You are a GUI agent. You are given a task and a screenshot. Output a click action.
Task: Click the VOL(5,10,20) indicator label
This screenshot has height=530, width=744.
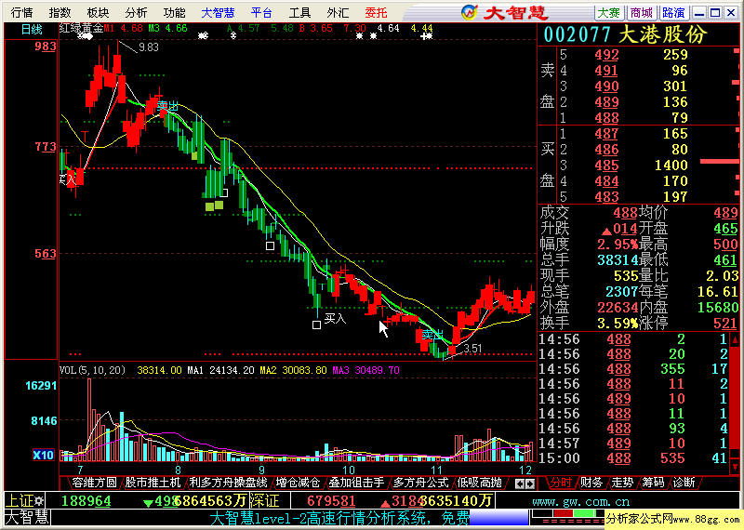coord(92,370)
